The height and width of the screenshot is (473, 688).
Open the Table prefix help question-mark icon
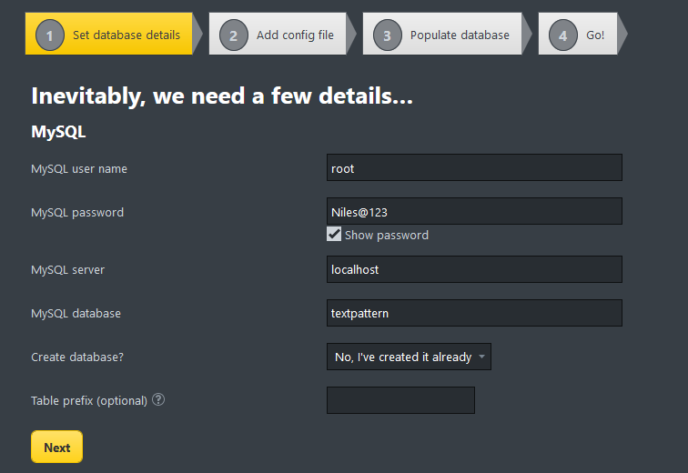pos(158,399)
